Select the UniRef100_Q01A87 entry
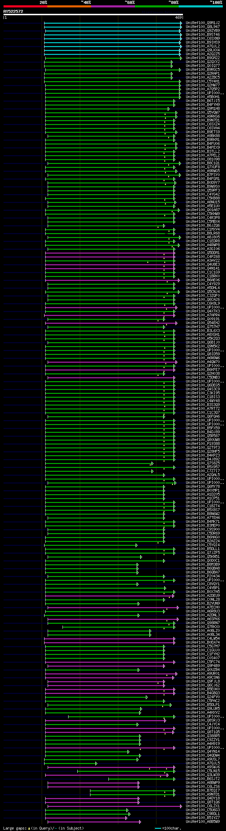Screen dimensions: 226x831 point(203,210)
